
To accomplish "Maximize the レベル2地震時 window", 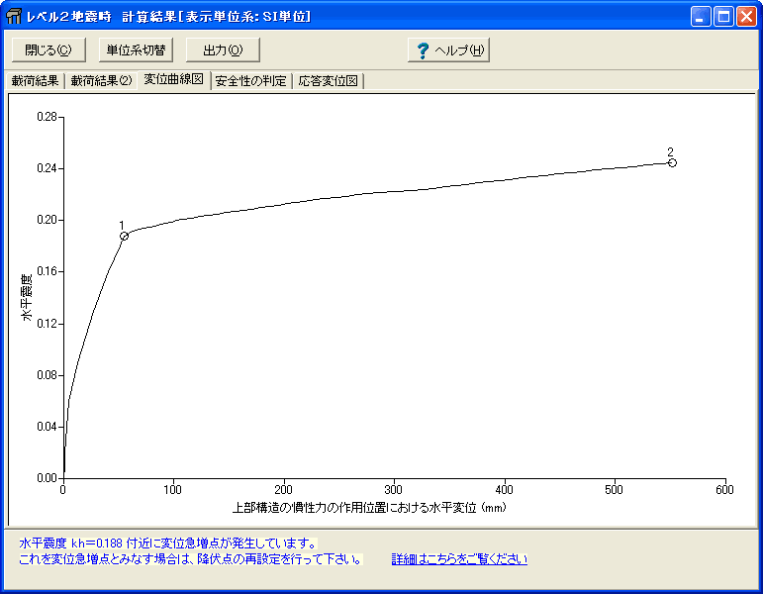I will [723, 17].
